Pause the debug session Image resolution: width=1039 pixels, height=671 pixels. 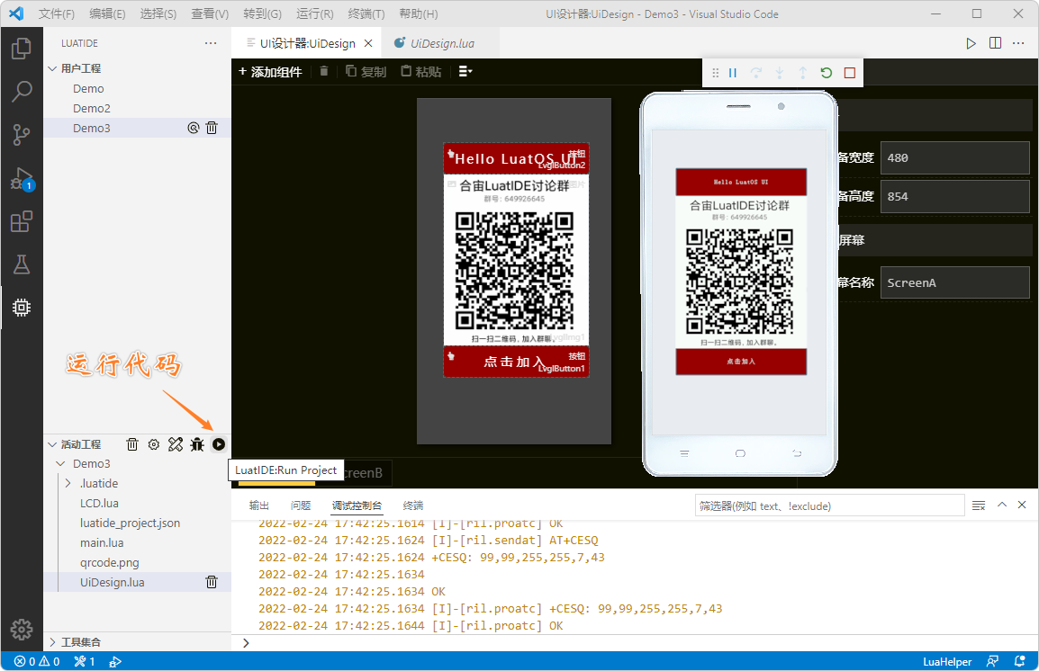coord(733,73)
